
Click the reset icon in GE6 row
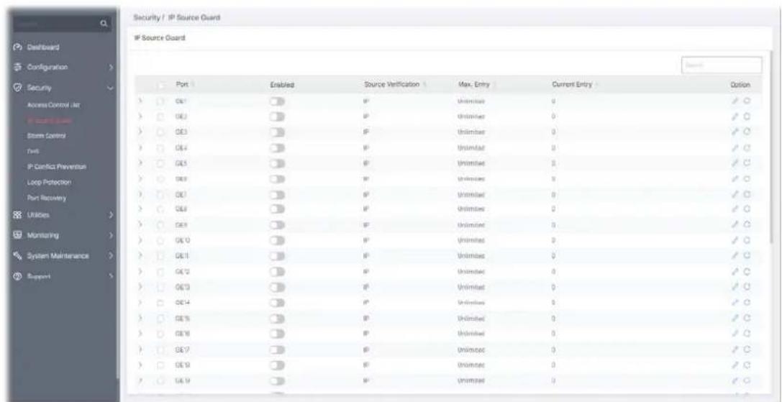point(747,178)
